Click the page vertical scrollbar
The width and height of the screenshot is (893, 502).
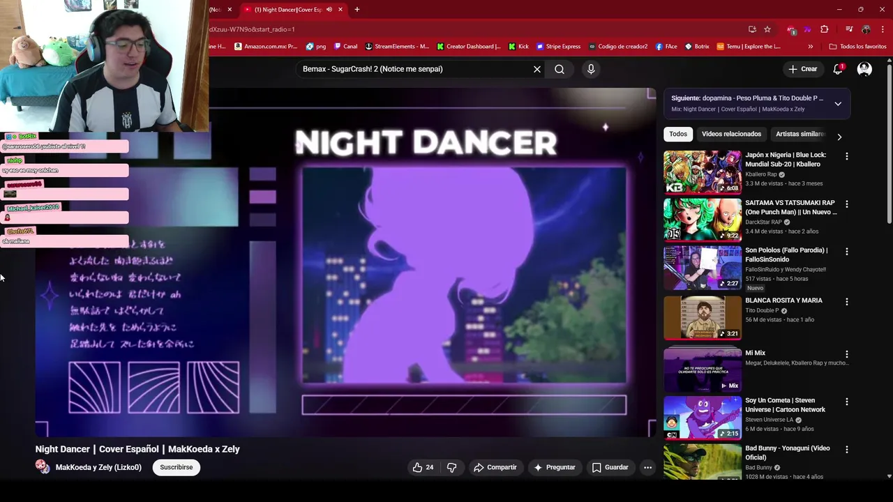click(x=890, y=144)
